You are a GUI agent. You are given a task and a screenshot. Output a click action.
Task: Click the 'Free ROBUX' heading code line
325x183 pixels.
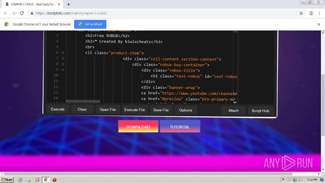107,36
